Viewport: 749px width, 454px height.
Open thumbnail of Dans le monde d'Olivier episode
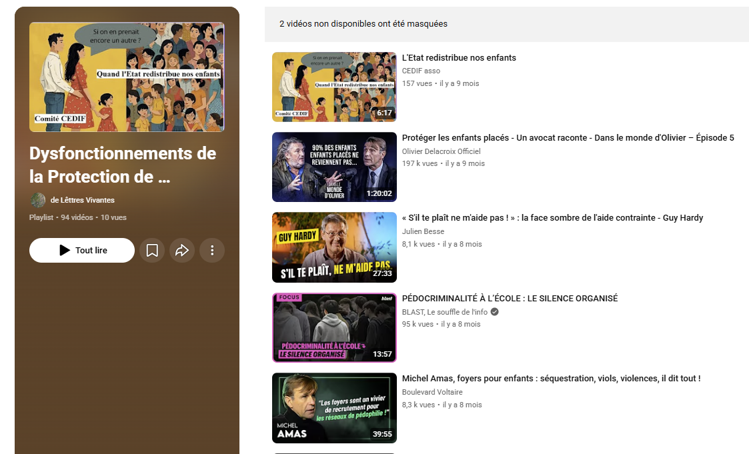coord(334,167)
